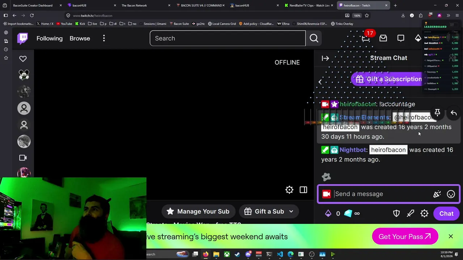
Task: Open the Xbox app from taskbar
Action: coord(227,254)
